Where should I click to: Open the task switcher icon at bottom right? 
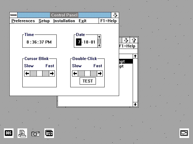pyautogui.click(x=184, y=133)
